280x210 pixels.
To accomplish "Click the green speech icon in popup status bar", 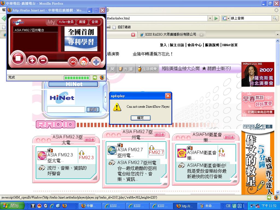I will pyautogui.click(x=95, y=77).
